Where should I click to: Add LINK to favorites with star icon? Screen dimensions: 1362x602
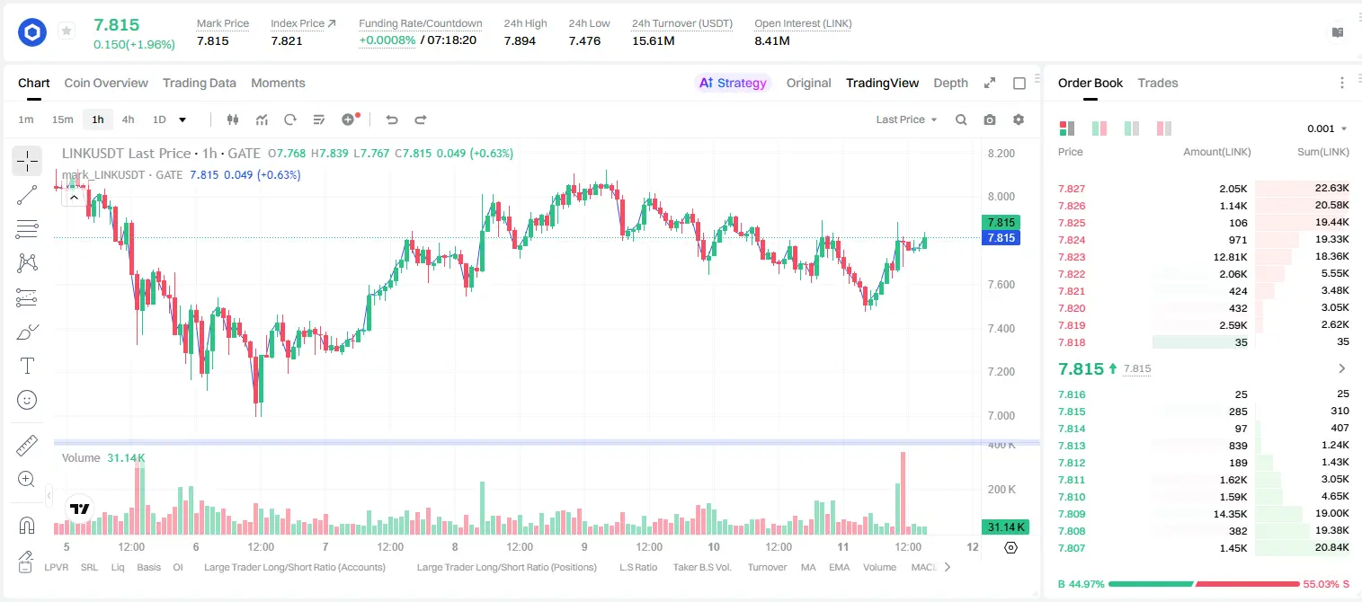(67, 31)
